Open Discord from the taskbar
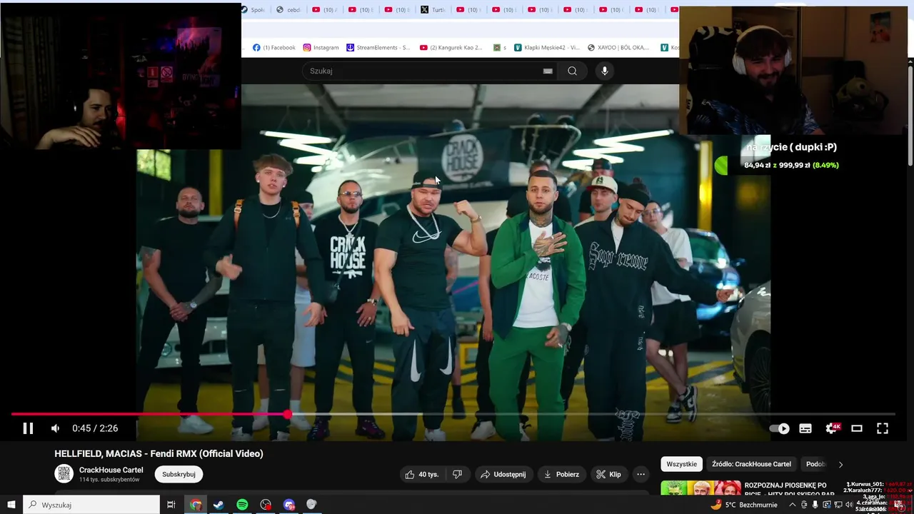The image size is (914, 514). pyautogui.click(x=288, y=505)
